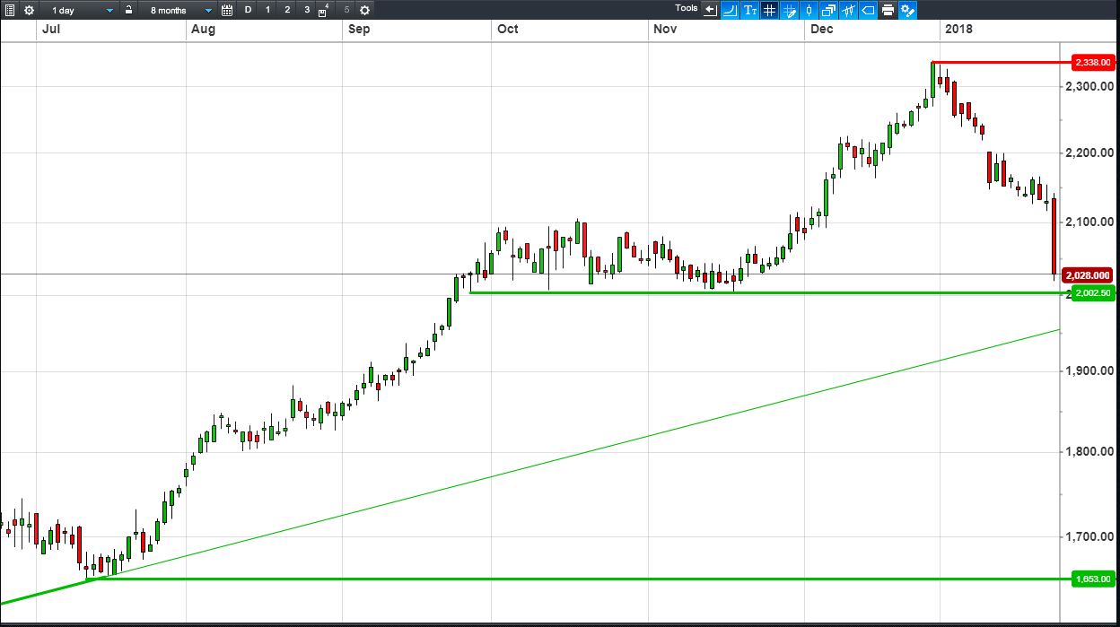Select the candlestick chart type icon
The width and height of the screenshot is (1120, 627).
[x=809, y=10]
